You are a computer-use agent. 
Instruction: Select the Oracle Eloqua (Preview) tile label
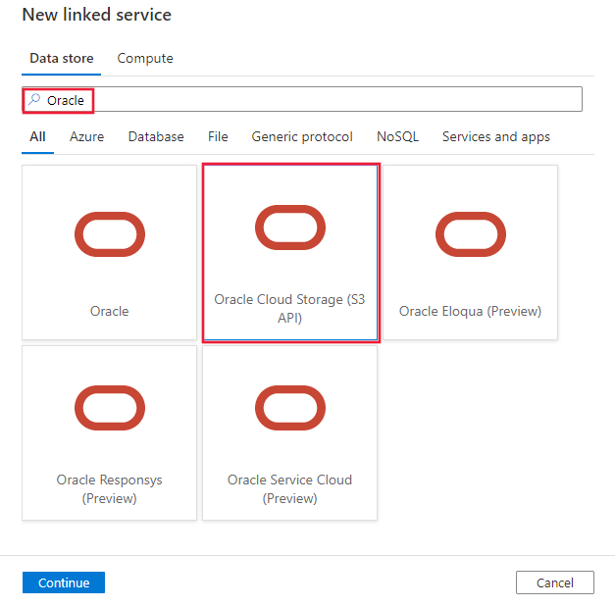point(470,311)
